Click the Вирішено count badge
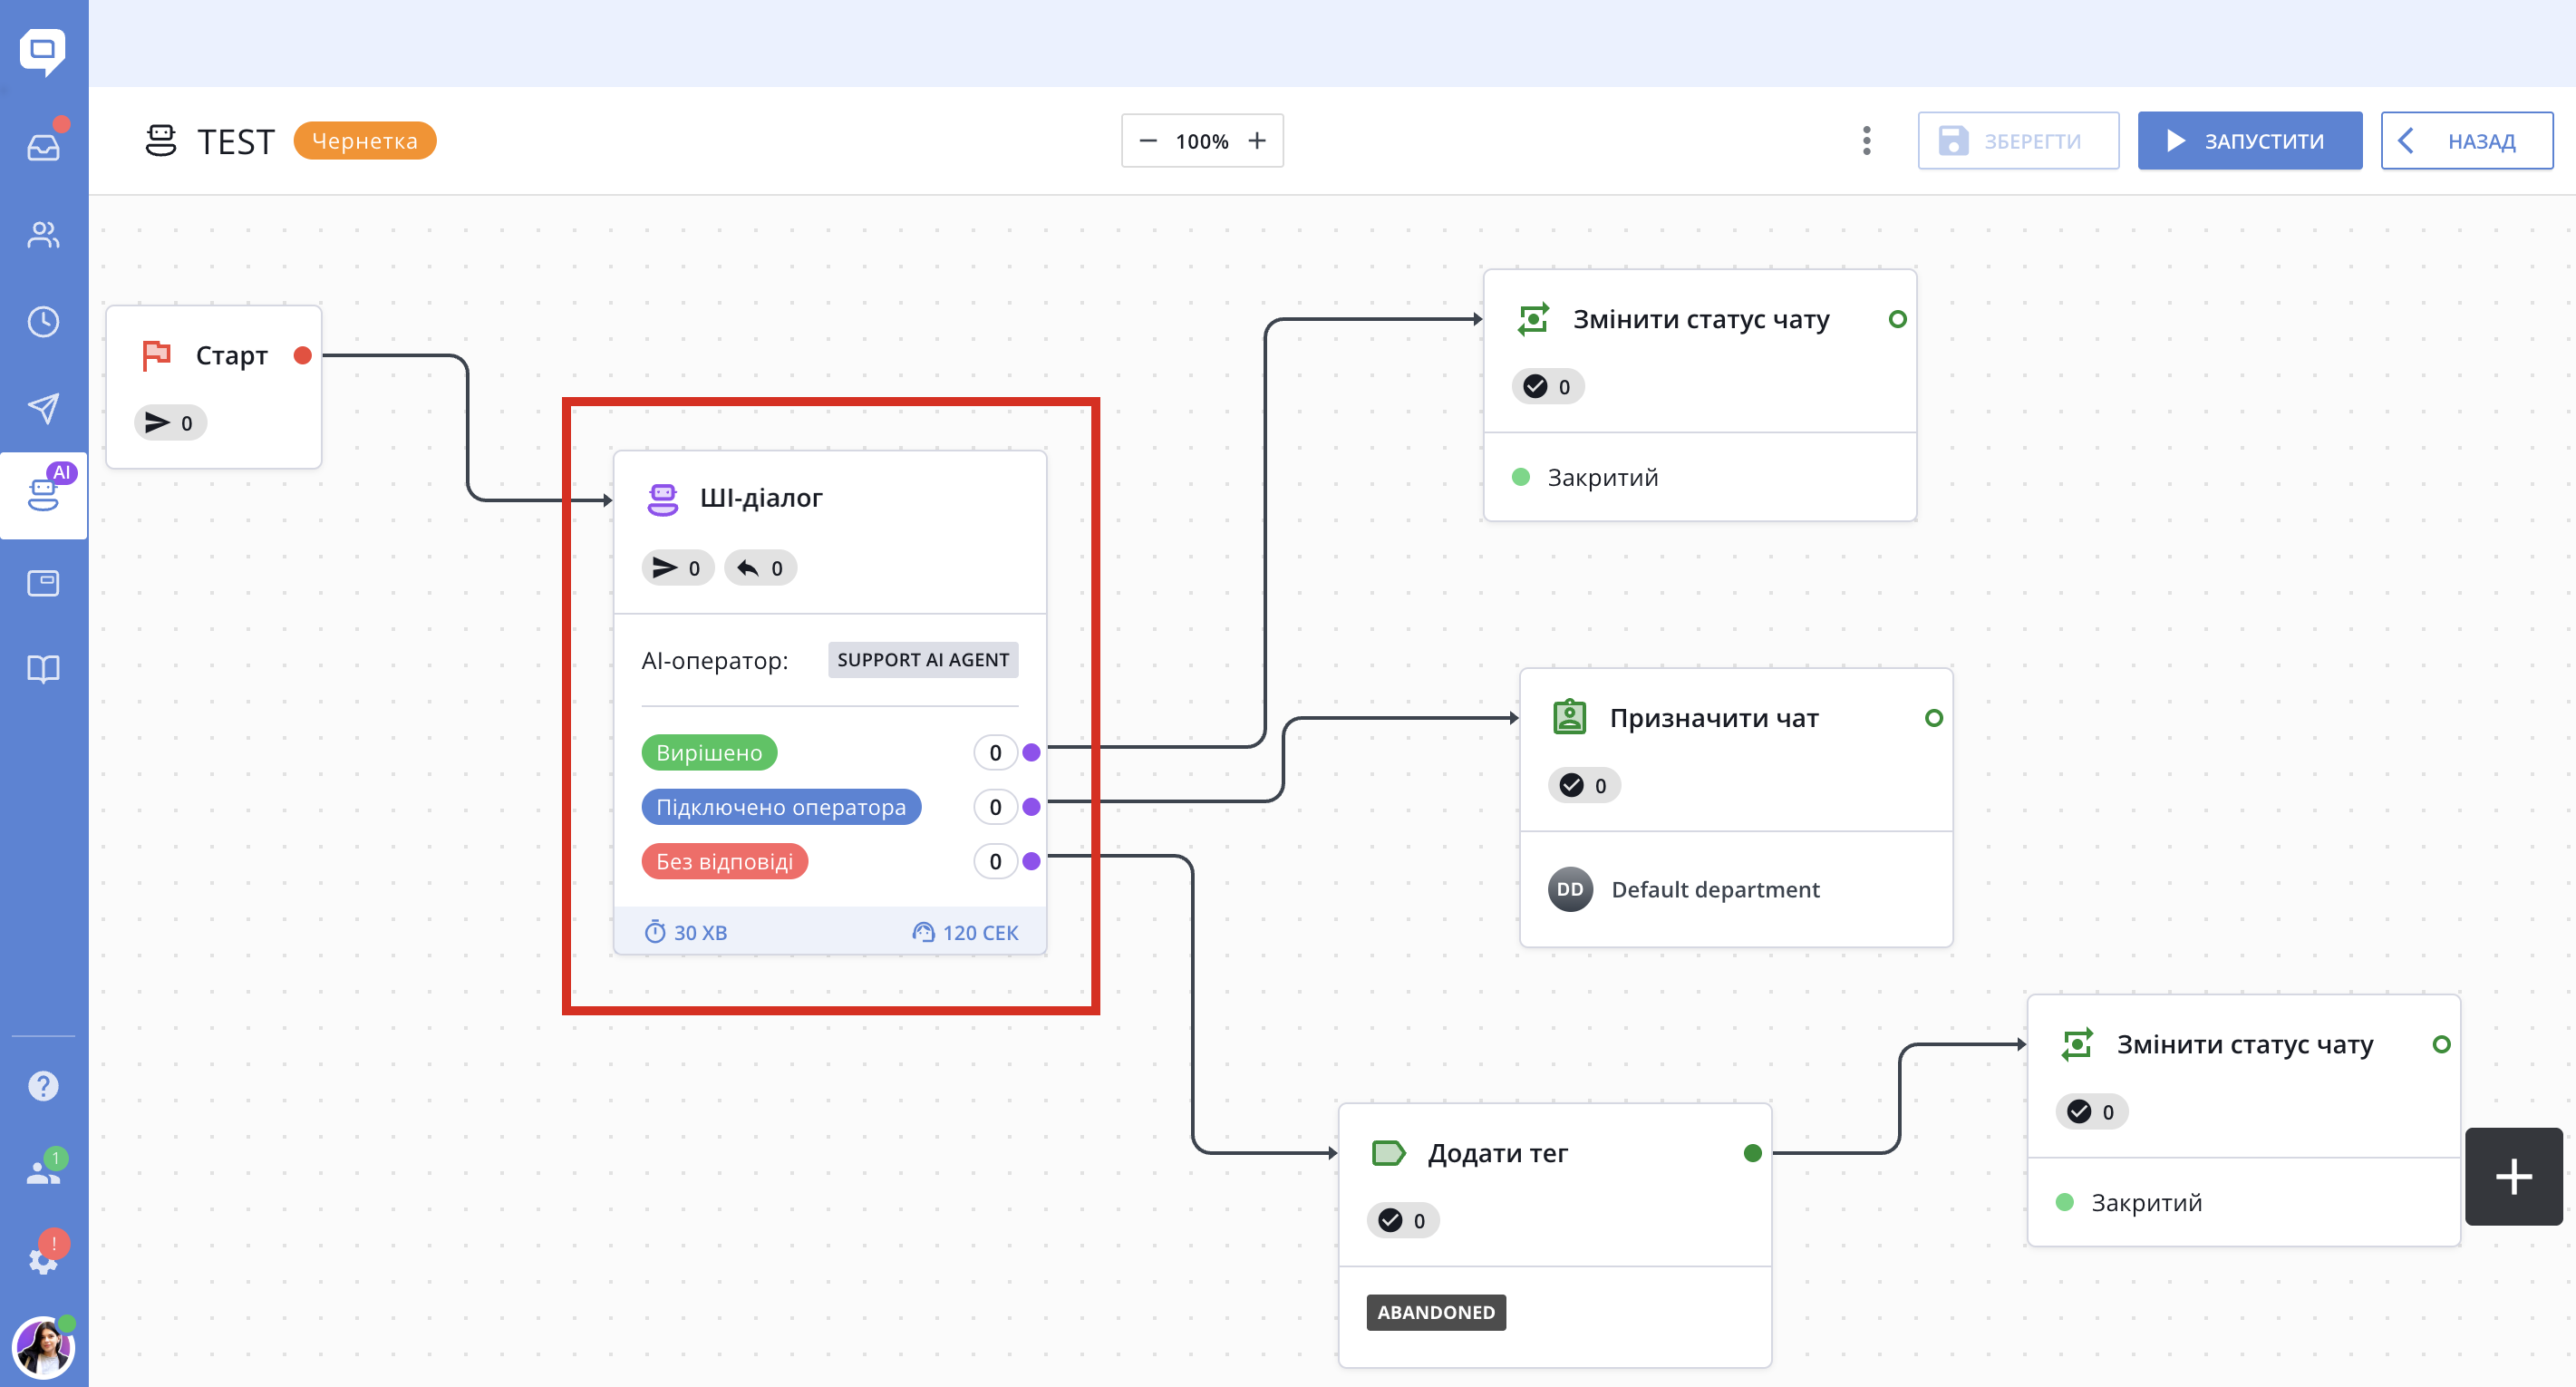 [995, 753]
